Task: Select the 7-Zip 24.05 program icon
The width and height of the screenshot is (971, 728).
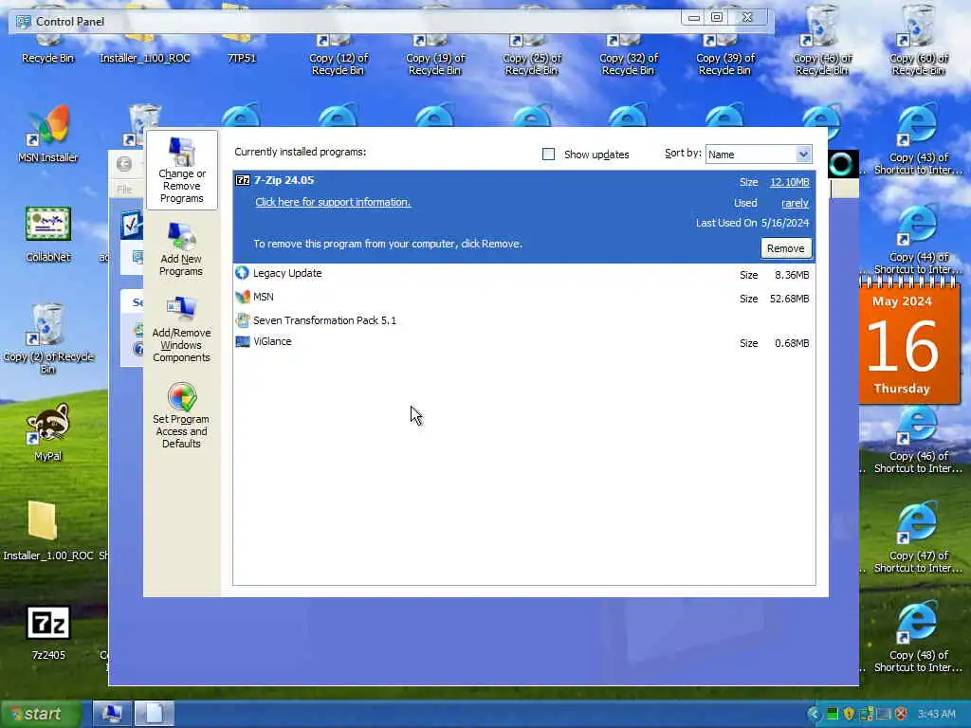Action: 243,180
